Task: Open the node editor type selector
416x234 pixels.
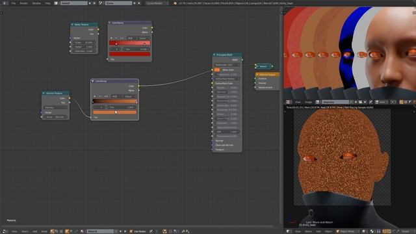Action: (x=5, y=231)
